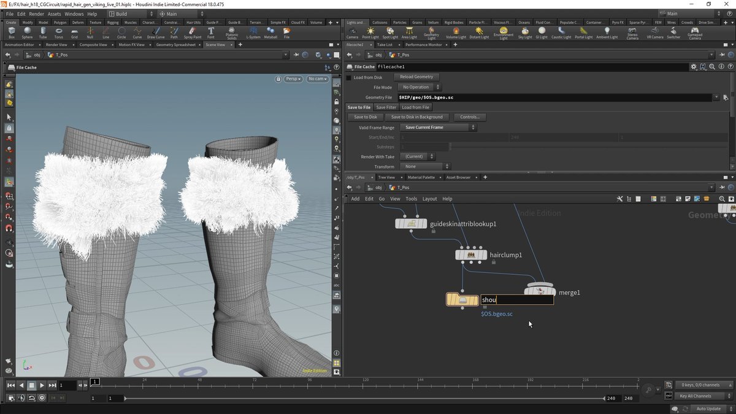Toggle the viewport camera lock icon
The image size is (736, 414).
278,79
